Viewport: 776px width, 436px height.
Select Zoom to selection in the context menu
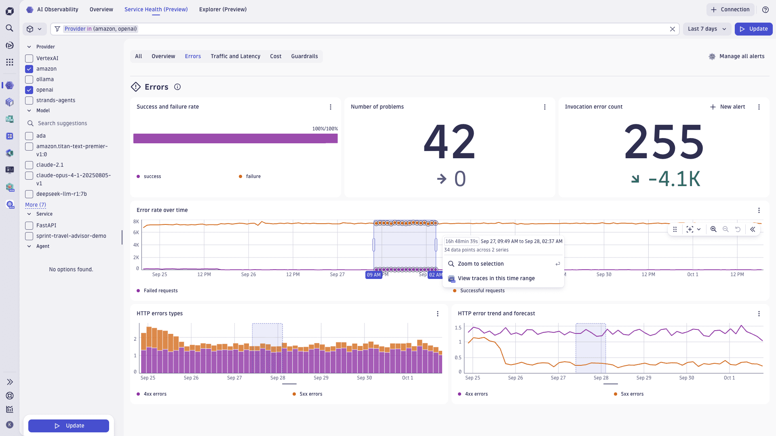click(481, 264)
